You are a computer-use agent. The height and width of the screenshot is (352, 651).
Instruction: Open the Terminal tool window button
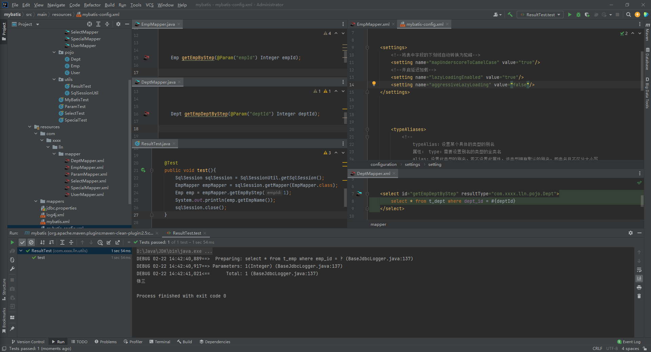click(x=160, y=342)
